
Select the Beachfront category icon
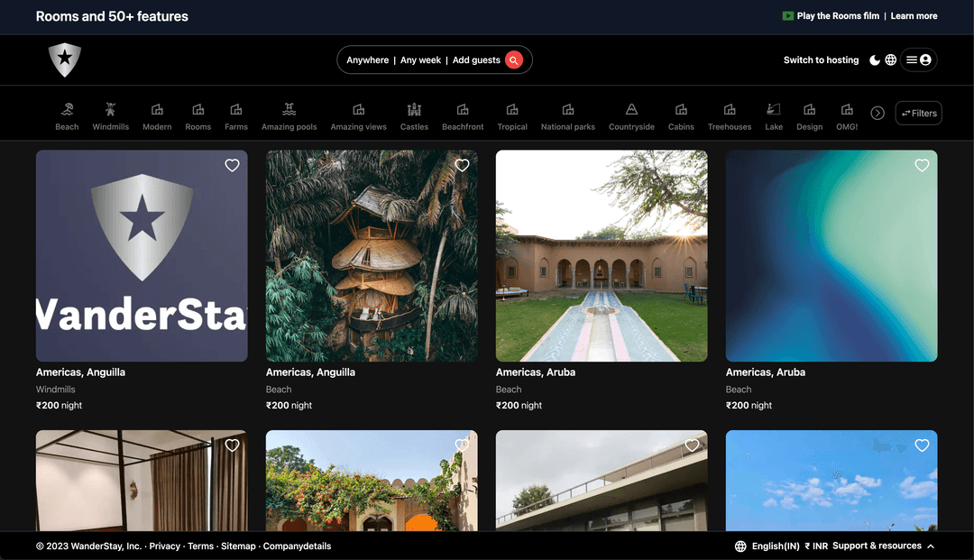coord(463,110)
